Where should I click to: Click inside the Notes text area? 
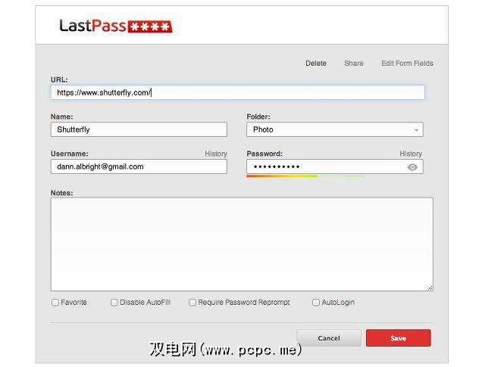click(x=242, y=244)
